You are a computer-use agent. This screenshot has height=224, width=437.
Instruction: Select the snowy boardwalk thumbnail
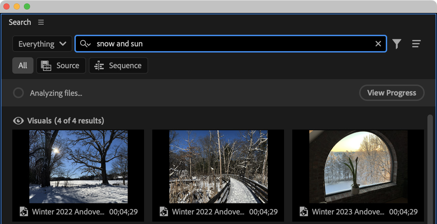tap(218, 167)
